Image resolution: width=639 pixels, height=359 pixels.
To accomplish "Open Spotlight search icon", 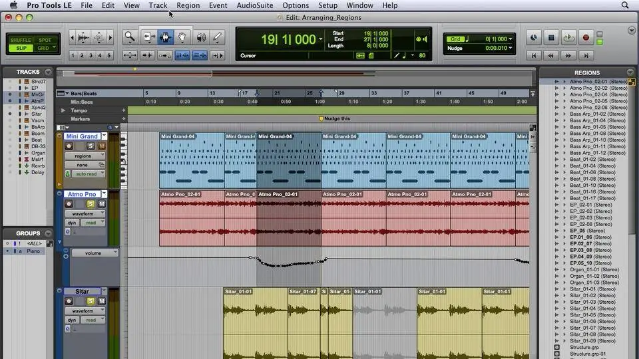I will click(x=625, y=5).
